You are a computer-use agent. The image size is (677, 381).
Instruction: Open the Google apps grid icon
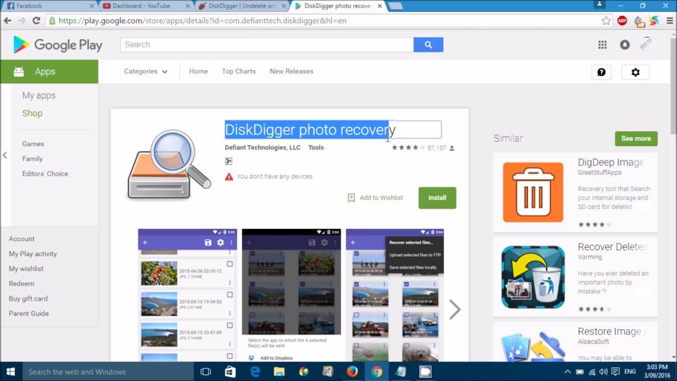(x=602, y=45)
